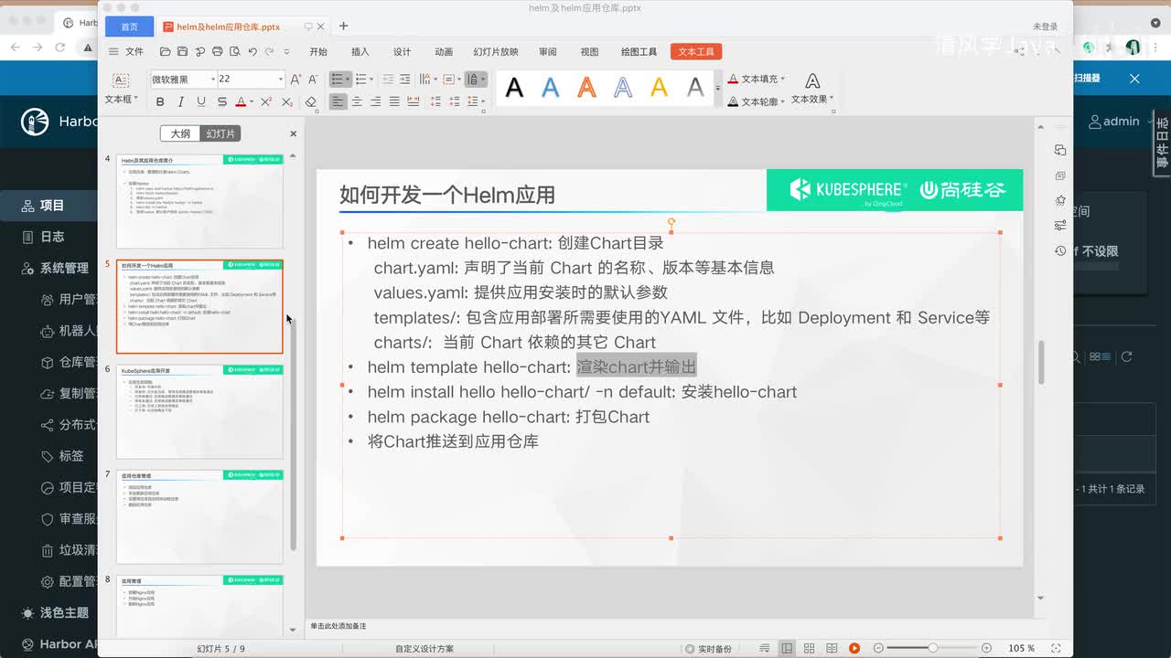Viewport: 1171px width, 658px height.
Task: Toggle normal view in status bar
Action: point(786,648)
